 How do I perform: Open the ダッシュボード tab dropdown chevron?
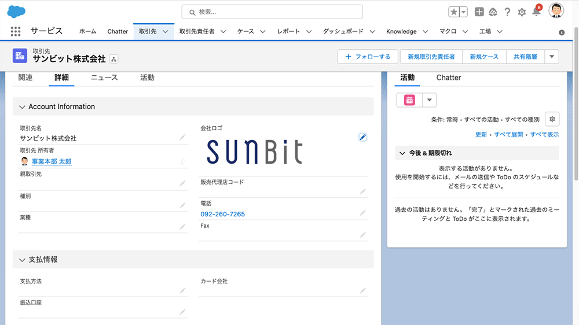[372, 32]
